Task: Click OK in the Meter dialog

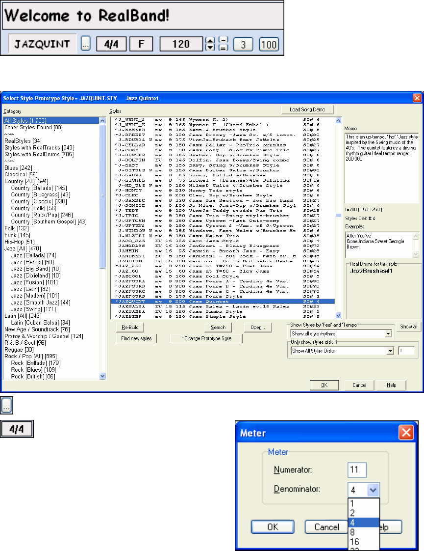Action: [x=273, y=527]
